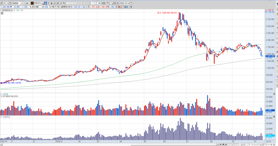The height and width of the screenshot is (146, 278).
Task: Click the 주 button at top-left toolbar
Action: [x=5, y=3]
